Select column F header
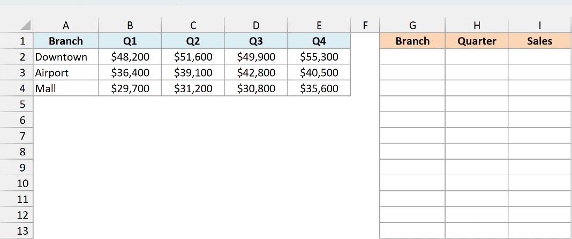Screen dimensions: 572x239 tap(365, 25)
